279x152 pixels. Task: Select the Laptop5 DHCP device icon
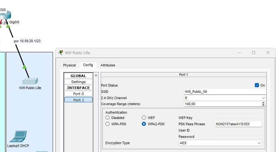point(18,137)
